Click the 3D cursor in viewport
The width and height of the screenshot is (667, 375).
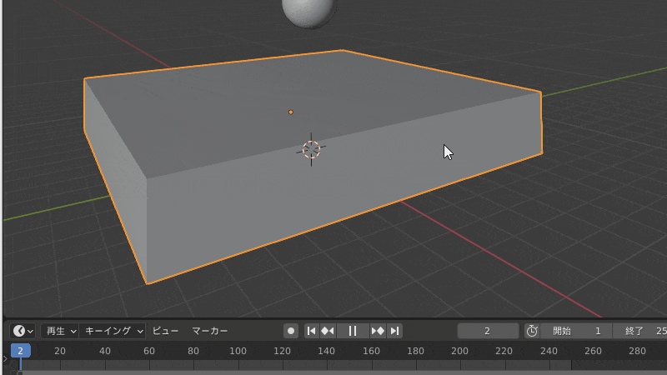pyautogui.click(x=311, y=149)
